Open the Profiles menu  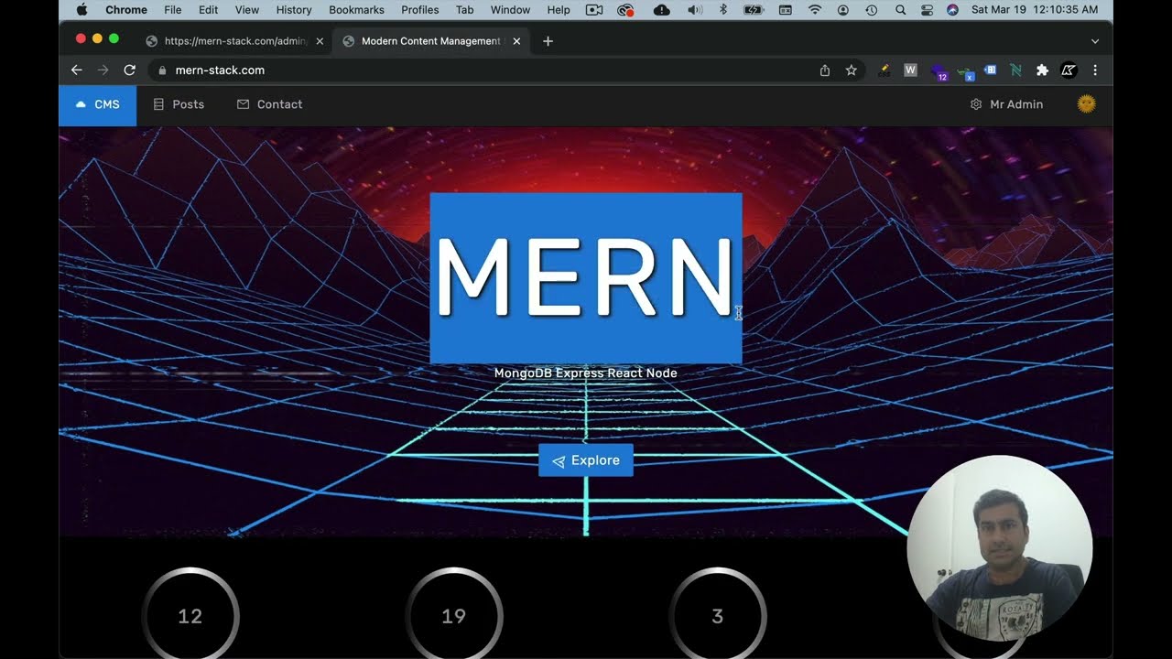420,10
